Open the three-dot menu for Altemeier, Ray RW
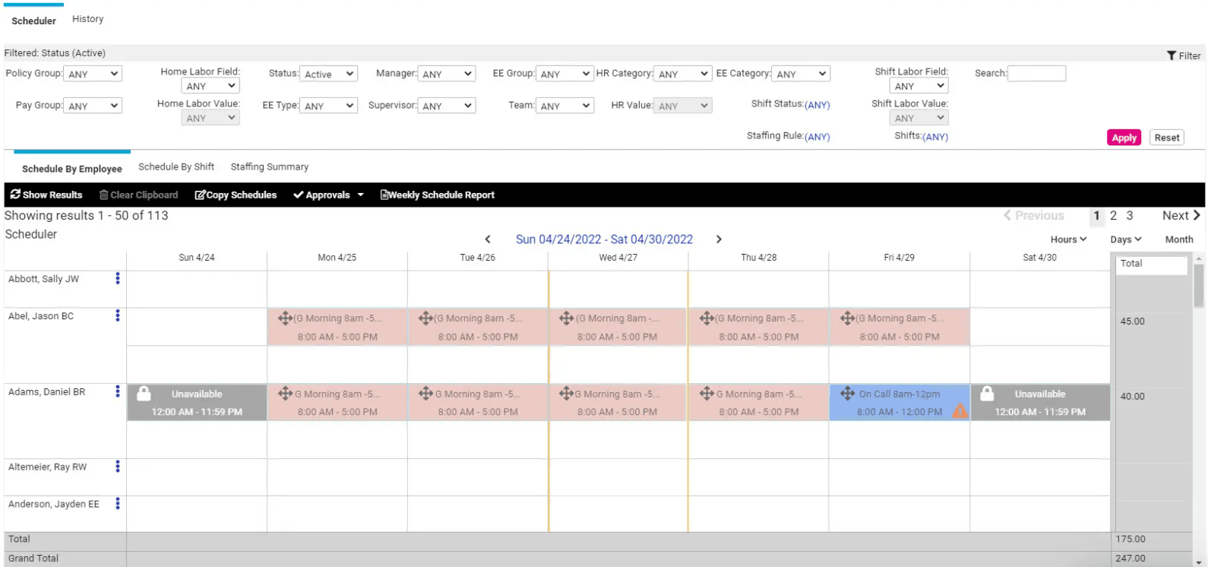 click(118, 467)
